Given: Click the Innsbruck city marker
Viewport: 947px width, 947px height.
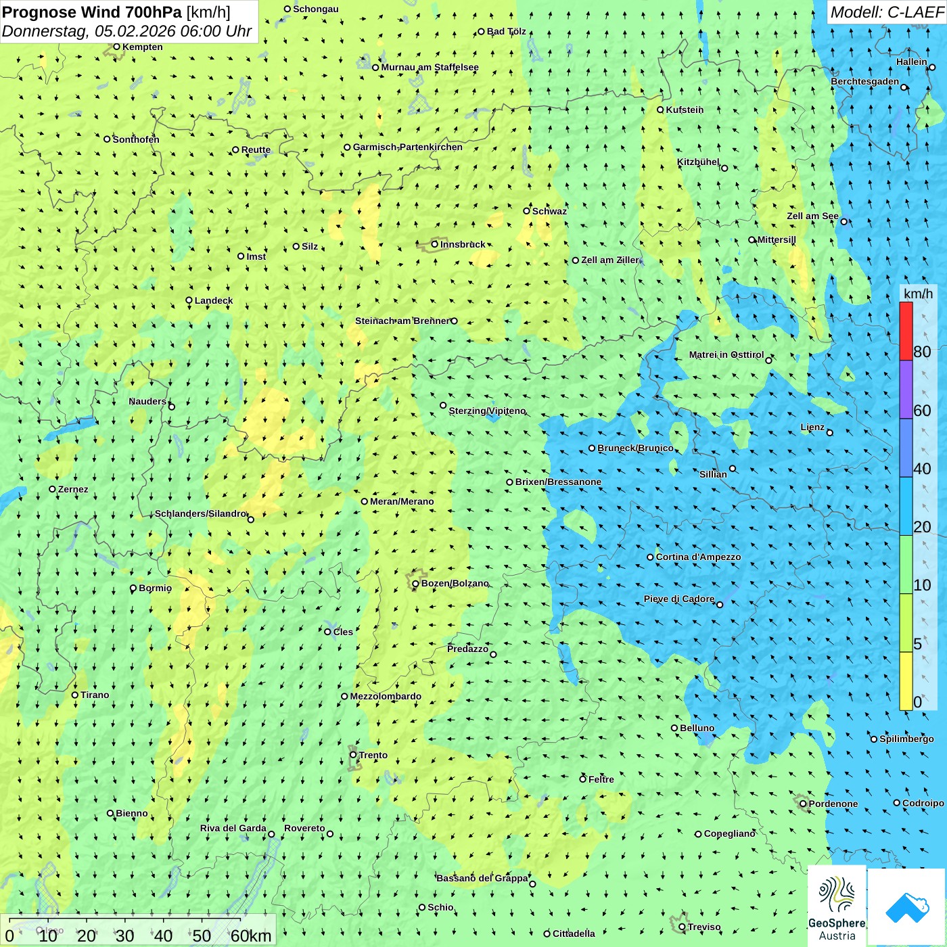Looking at the screenshot, I should coord(435,244).
